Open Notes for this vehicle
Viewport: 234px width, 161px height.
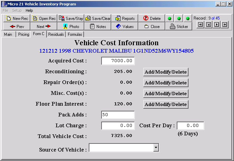98,26
